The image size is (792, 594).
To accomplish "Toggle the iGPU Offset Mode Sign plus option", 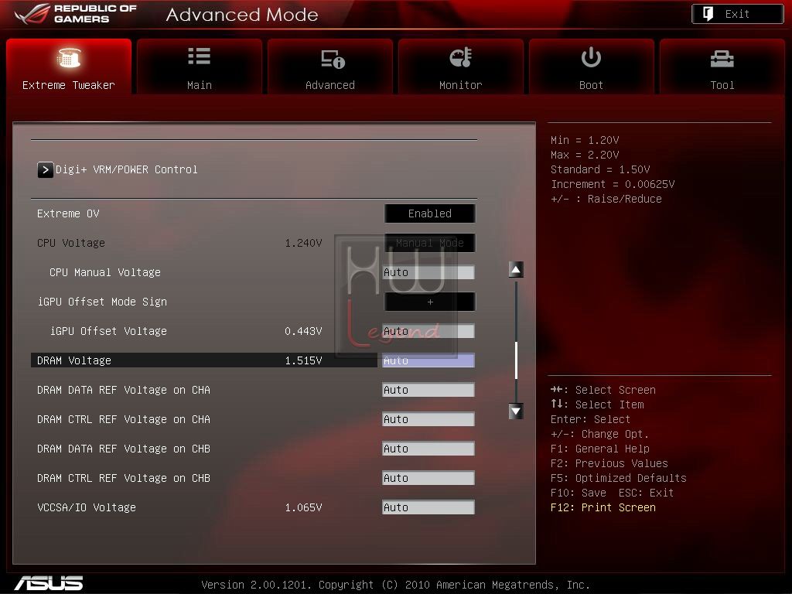I will [430, 302].
